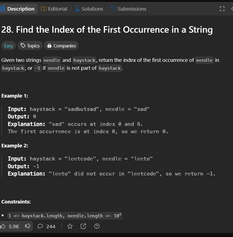The height and width of the screenshot is (237, 233).
Task: Click the problem title heading
Action: point(107,29)
